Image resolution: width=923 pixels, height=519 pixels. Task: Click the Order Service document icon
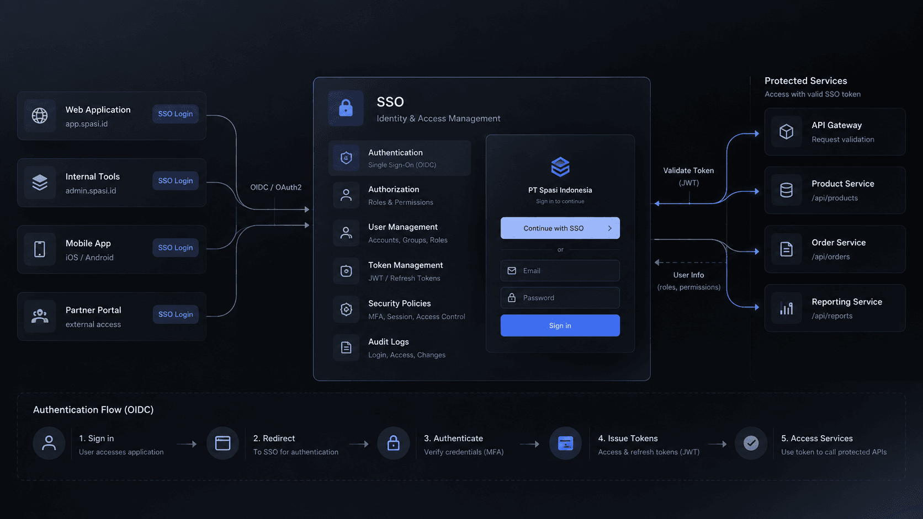[786, 249]
